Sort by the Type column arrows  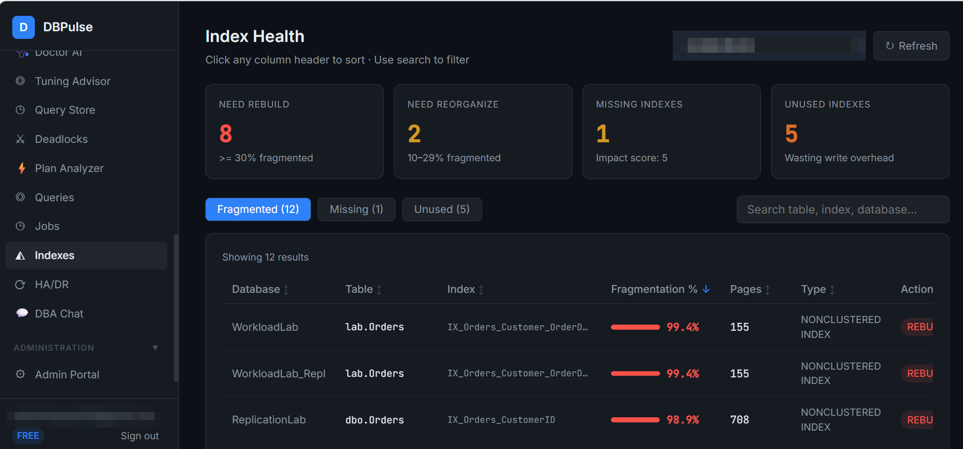click(x=832, y=290)
